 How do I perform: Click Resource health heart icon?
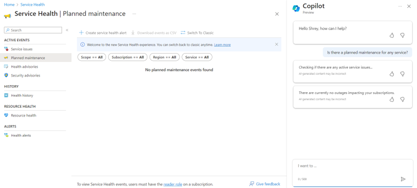pyautogui.click(x=6, y=115)
